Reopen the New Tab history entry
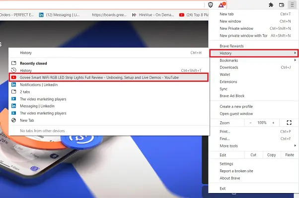Viewport: 299px width, 198px height. (109, 120)
